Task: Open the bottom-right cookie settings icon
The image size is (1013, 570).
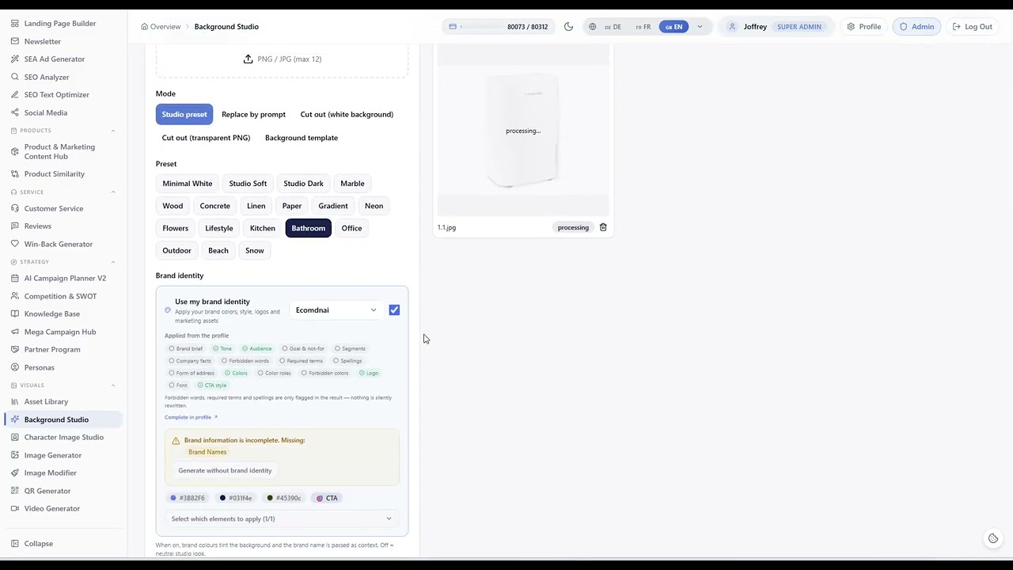Action: [x=993, y=538]
